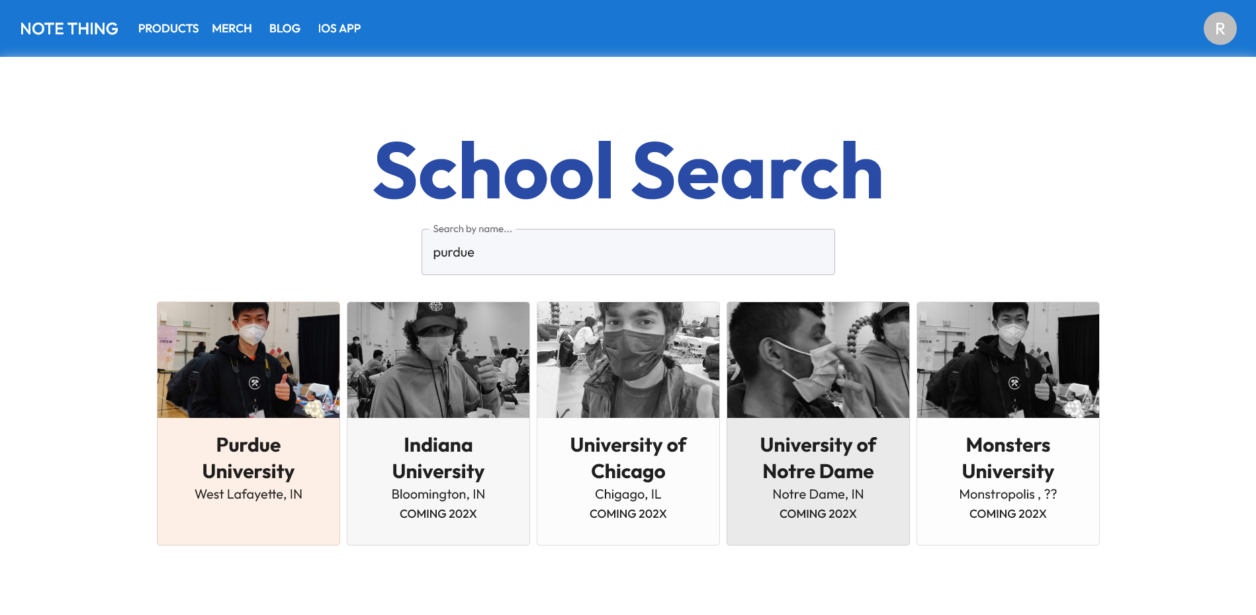Image resolution: width=1256 pixels, height=615 pixels.
Task: Select the Monsters University card photo
Action: click(1008, 360)
